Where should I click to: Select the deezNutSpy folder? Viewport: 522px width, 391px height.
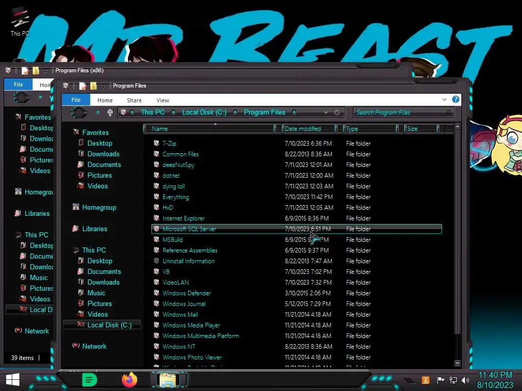[x=178, y=165]
